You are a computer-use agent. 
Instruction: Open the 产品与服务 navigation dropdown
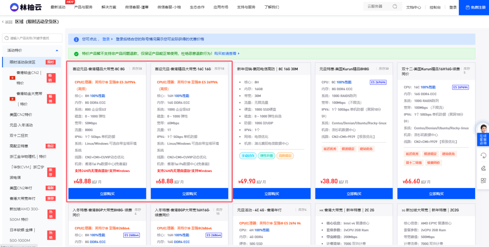[83, 7]
